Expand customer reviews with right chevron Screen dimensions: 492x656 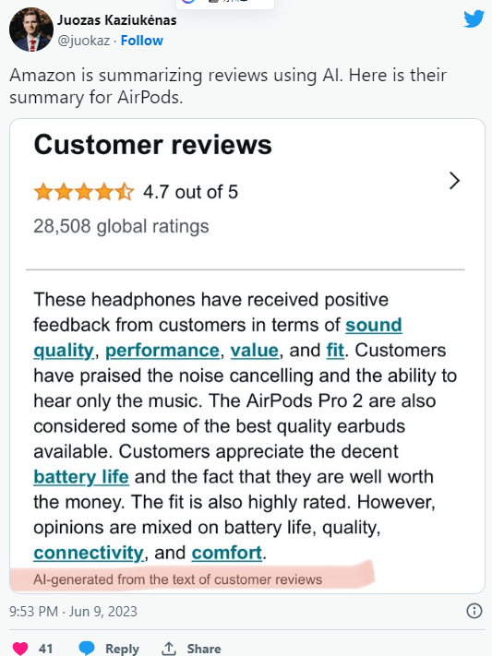click(454, 181)
